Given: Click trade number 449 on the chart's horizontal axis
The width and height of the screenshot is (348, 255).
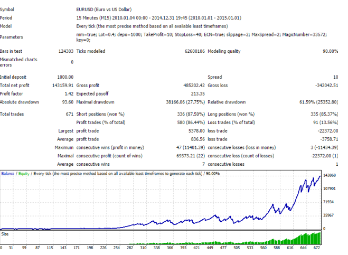Looking at the screenshot, I should click(210, 248).
